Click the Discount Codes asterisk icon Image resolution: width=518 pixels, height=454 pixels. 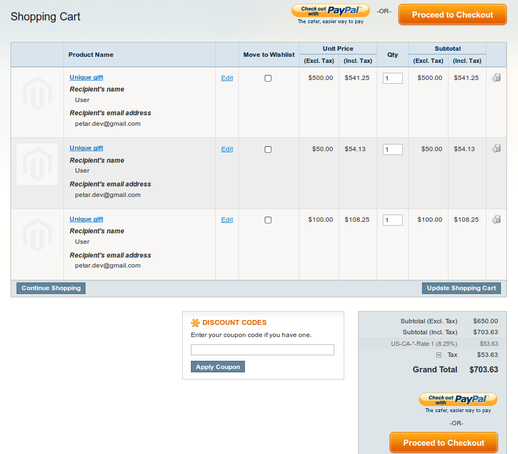coord(195,323)
